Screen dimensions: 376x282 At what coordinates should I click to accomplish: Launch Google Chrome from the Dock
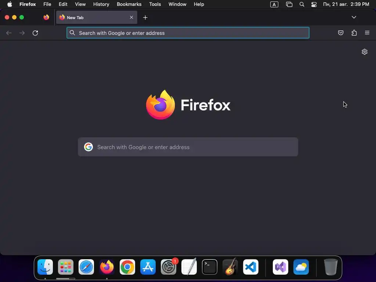[127, 267]
